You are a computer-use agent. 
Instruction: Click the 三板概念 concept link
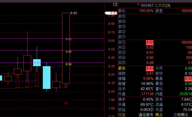pyautogui.click(x=181, y=115)
